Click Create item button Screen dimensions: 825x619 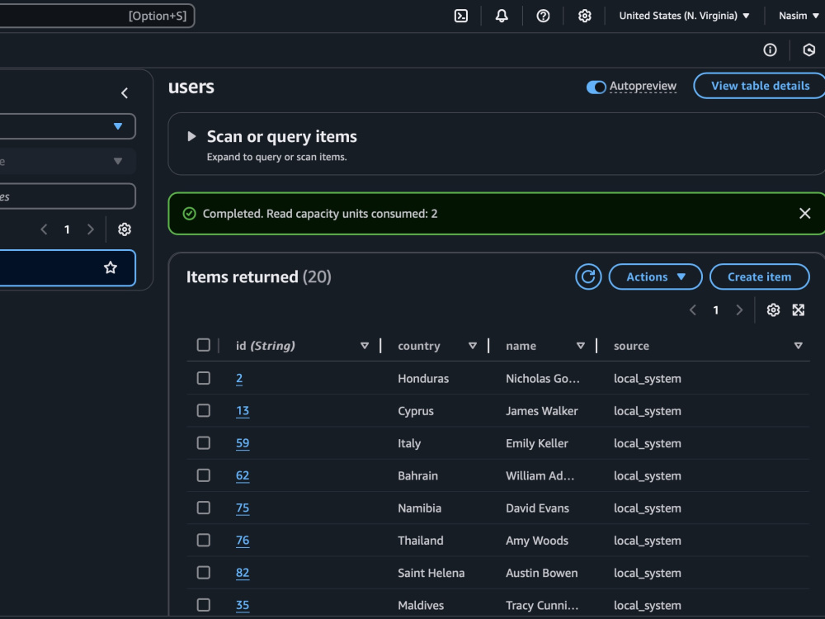(759, 276)
